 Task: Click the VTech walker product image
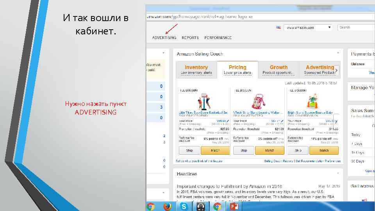point(258,102)
